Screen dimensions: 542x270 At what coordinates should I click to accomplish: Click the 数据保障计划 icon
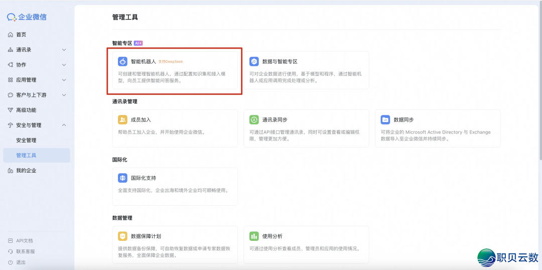123,236
